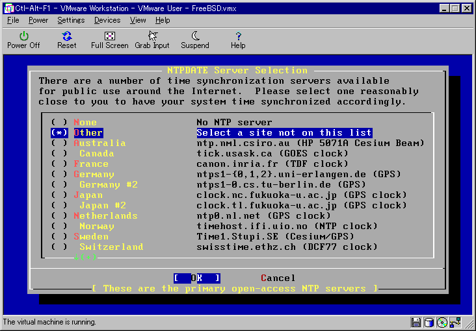Image resolution: width=476 pixels, height=331 pixels.
Task: Select the None radio option
Action: tap(59, 123)
